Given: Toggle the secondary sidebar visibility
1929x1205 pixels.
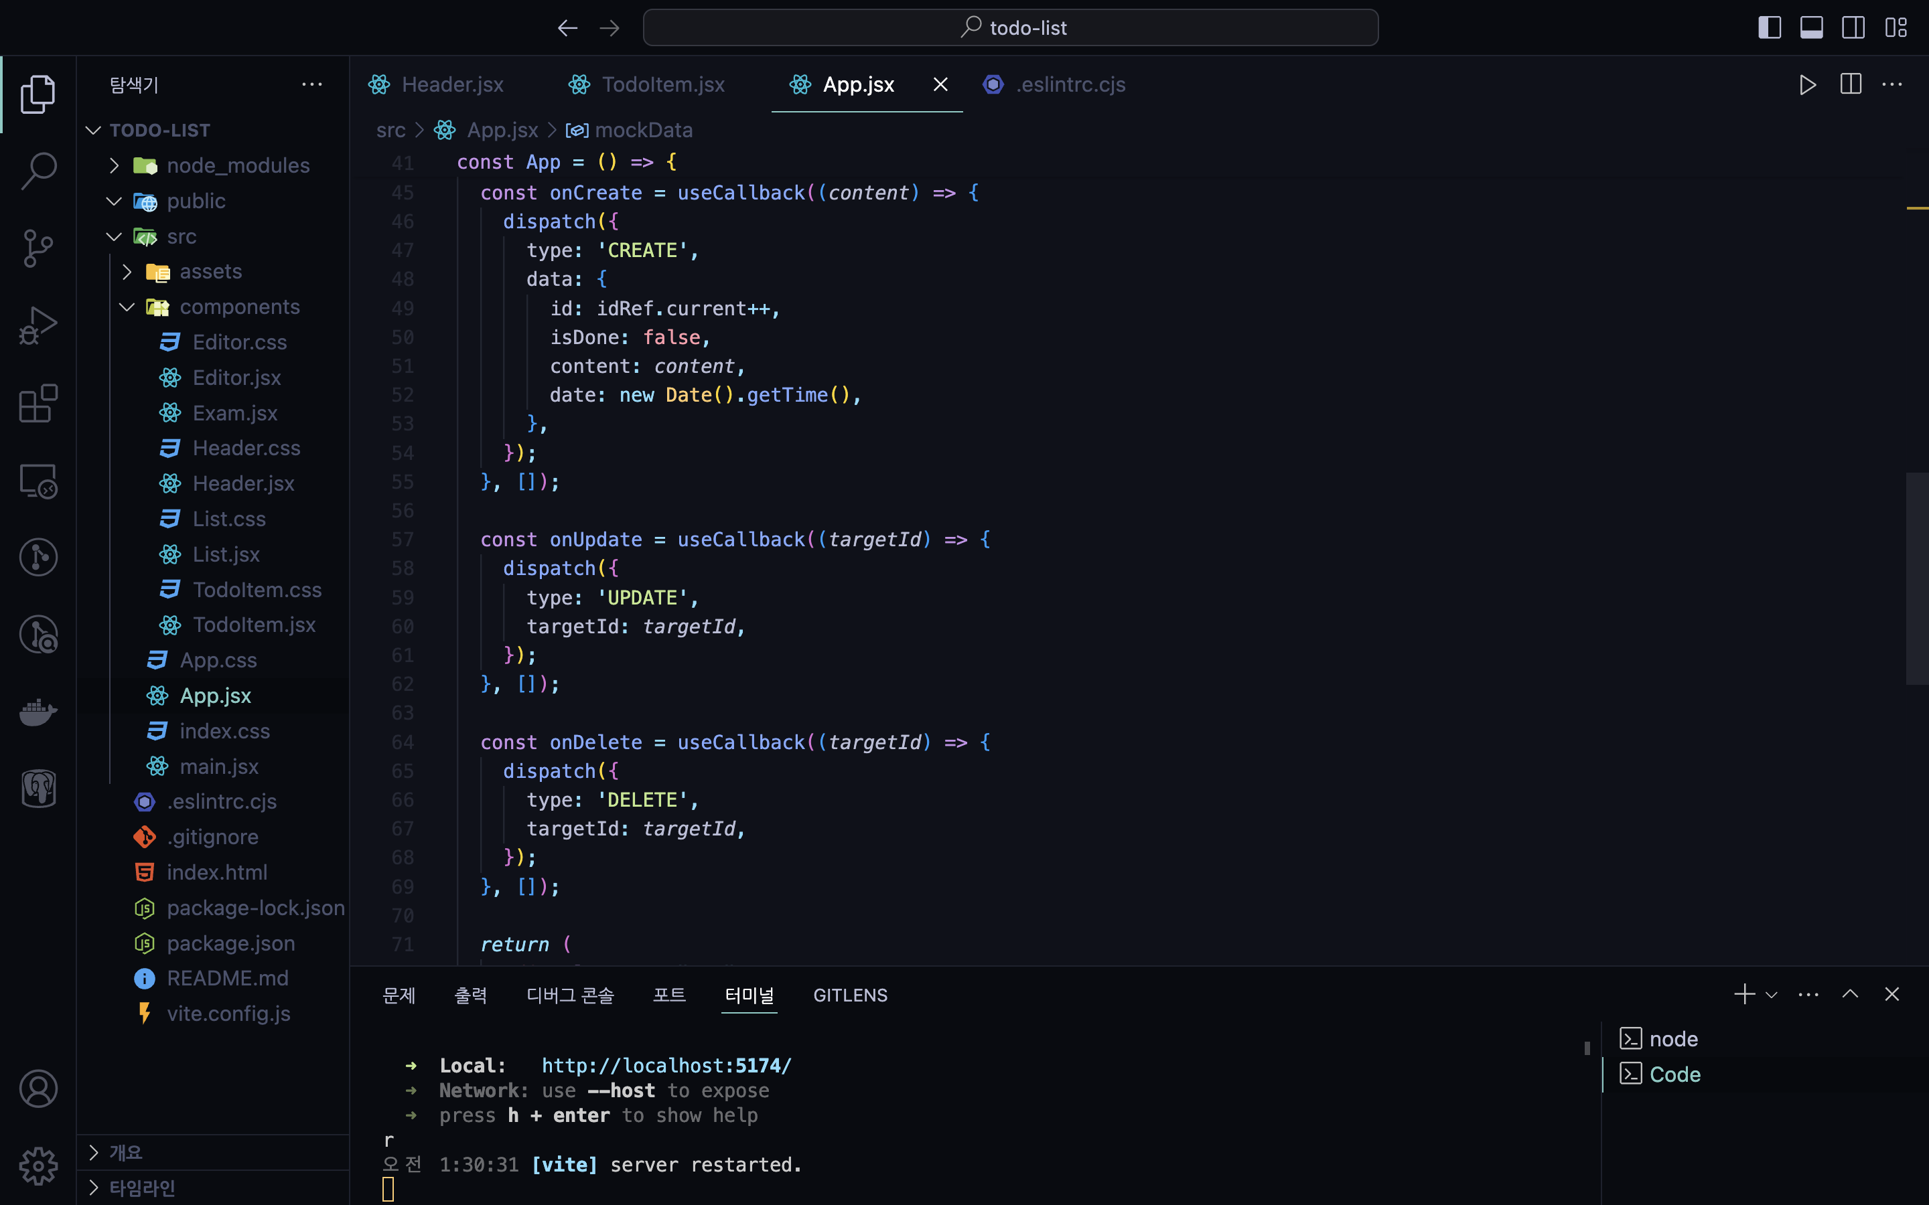Looking at the screenshot, I should (1853, 28).
